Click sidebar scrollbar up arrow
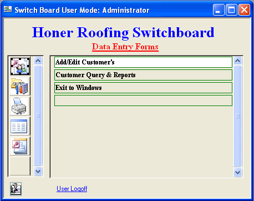 point(38,61)
